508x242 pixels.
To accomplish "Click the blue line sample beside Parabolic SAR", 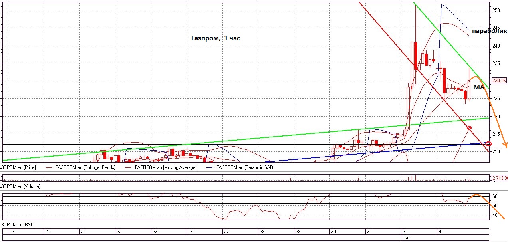I will (x=209, y=167).
